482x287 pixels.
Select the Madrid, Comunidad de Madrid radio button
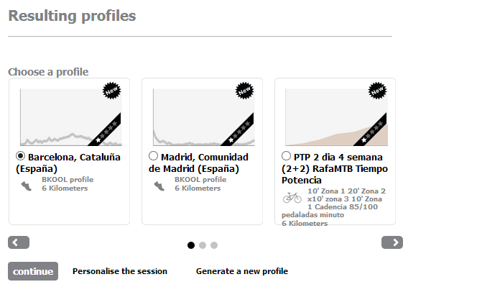(153, 156)
